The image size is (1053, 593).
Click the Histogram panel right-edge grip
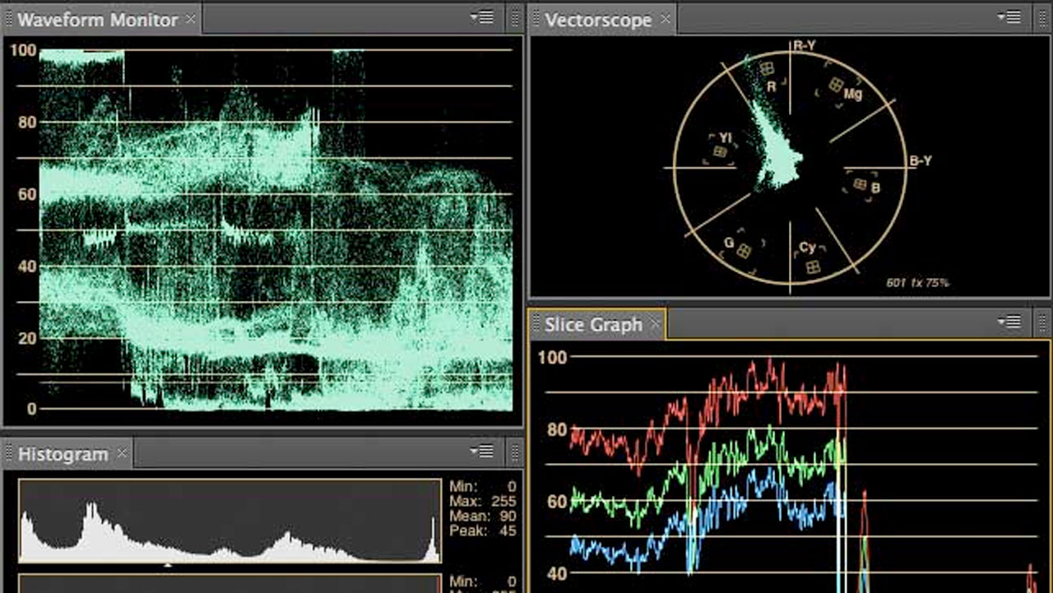pos(516,452)
